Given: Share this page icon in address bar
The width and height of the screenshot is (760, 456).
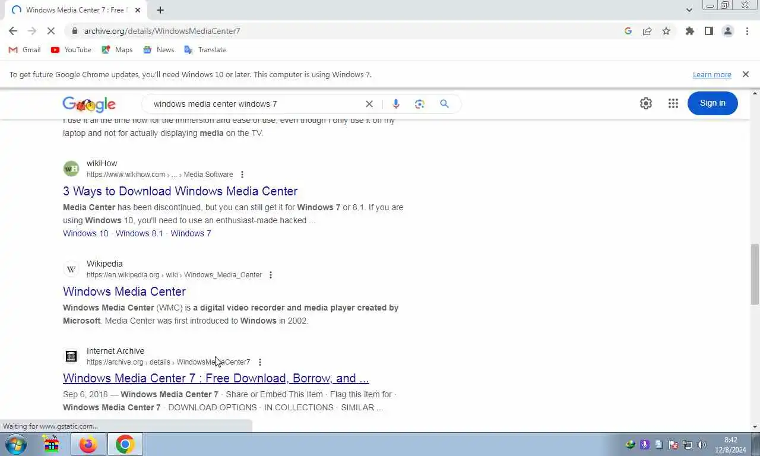Looking at the screenshot, I should click(647, 31).
